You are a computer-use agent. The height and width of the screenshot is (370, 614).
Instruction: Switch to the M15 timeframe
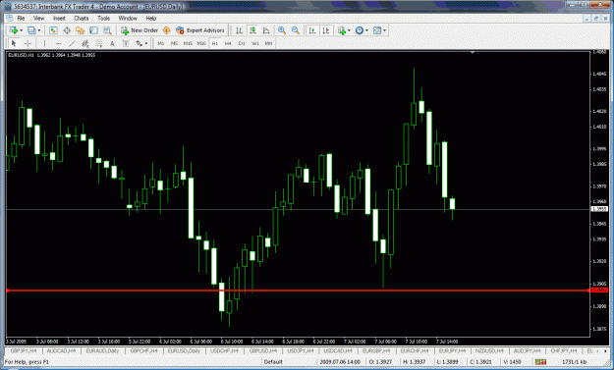coord(188,43)
